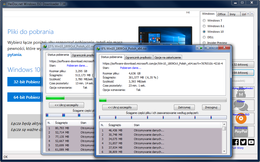Click the 32-bitowej copy link button
The image size is (260, 162).
click(x=243, y=65)
